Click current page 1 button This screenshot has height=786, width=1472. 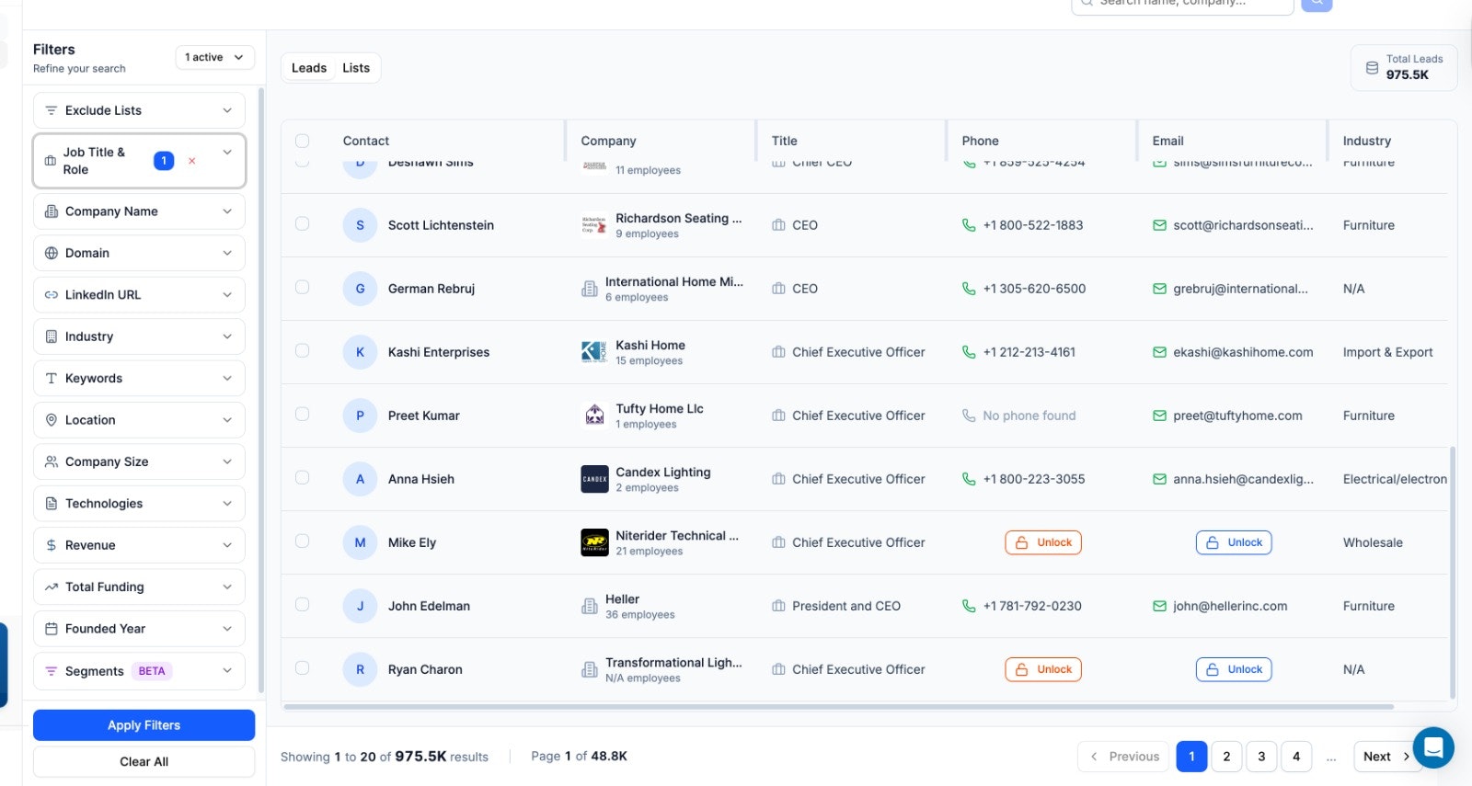[1191, 757]
